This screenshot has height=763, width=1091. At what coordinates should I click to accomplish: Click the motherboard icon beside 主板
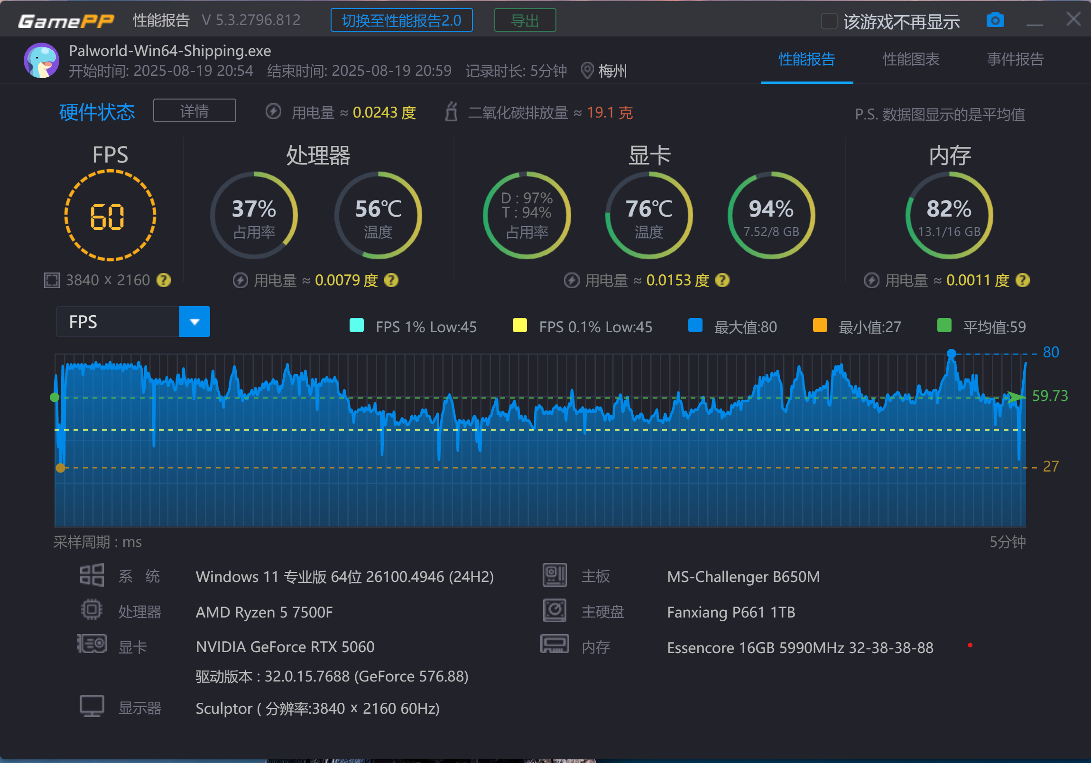click(x=555, y=575)
